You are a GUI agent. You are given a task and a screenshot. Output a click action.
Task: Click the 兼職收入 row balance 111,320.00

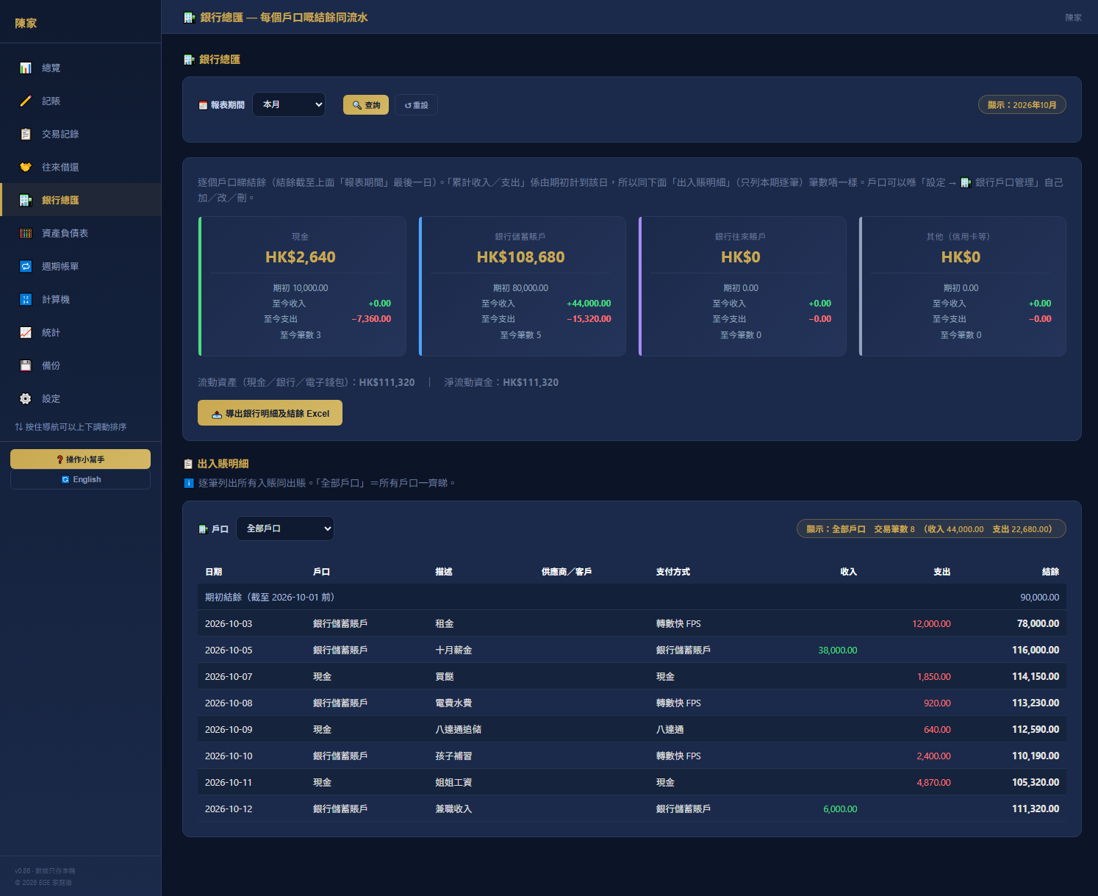pyautogui.click(x=1036, y=809)
